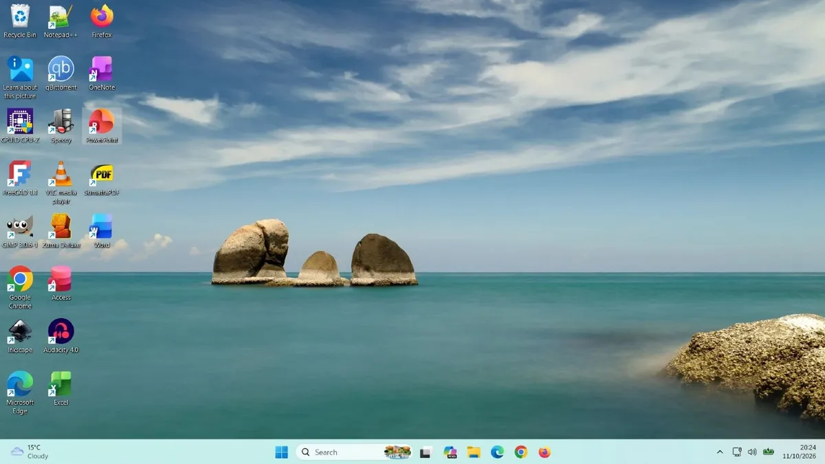This screenshot has width=825, height=464.
Task: Select the Word desktop shortcut
Action: tap(102, 231)
